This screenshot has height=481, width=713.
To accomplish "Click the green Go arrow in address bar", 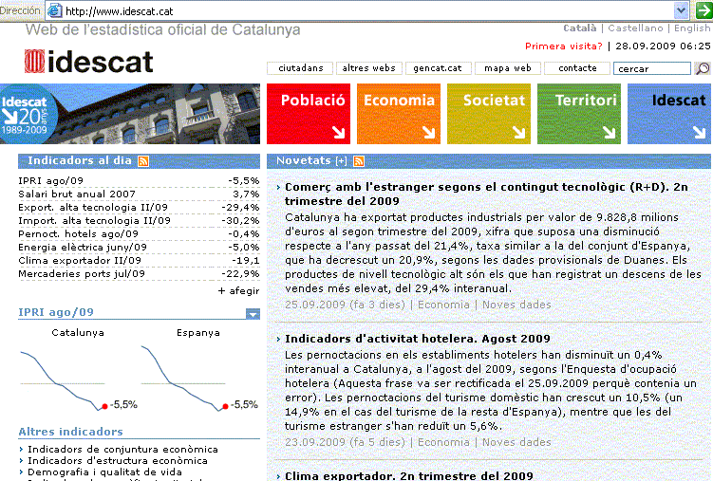I will click(704, 10).
